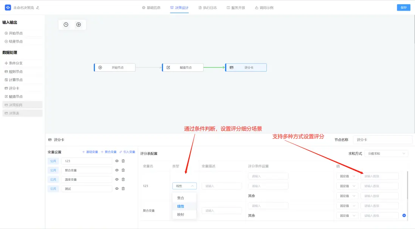The width and height of the screenshot is (415, 229).
Task: Select 条件分支 in the left sidebar
Action: (x=22, y=63)
